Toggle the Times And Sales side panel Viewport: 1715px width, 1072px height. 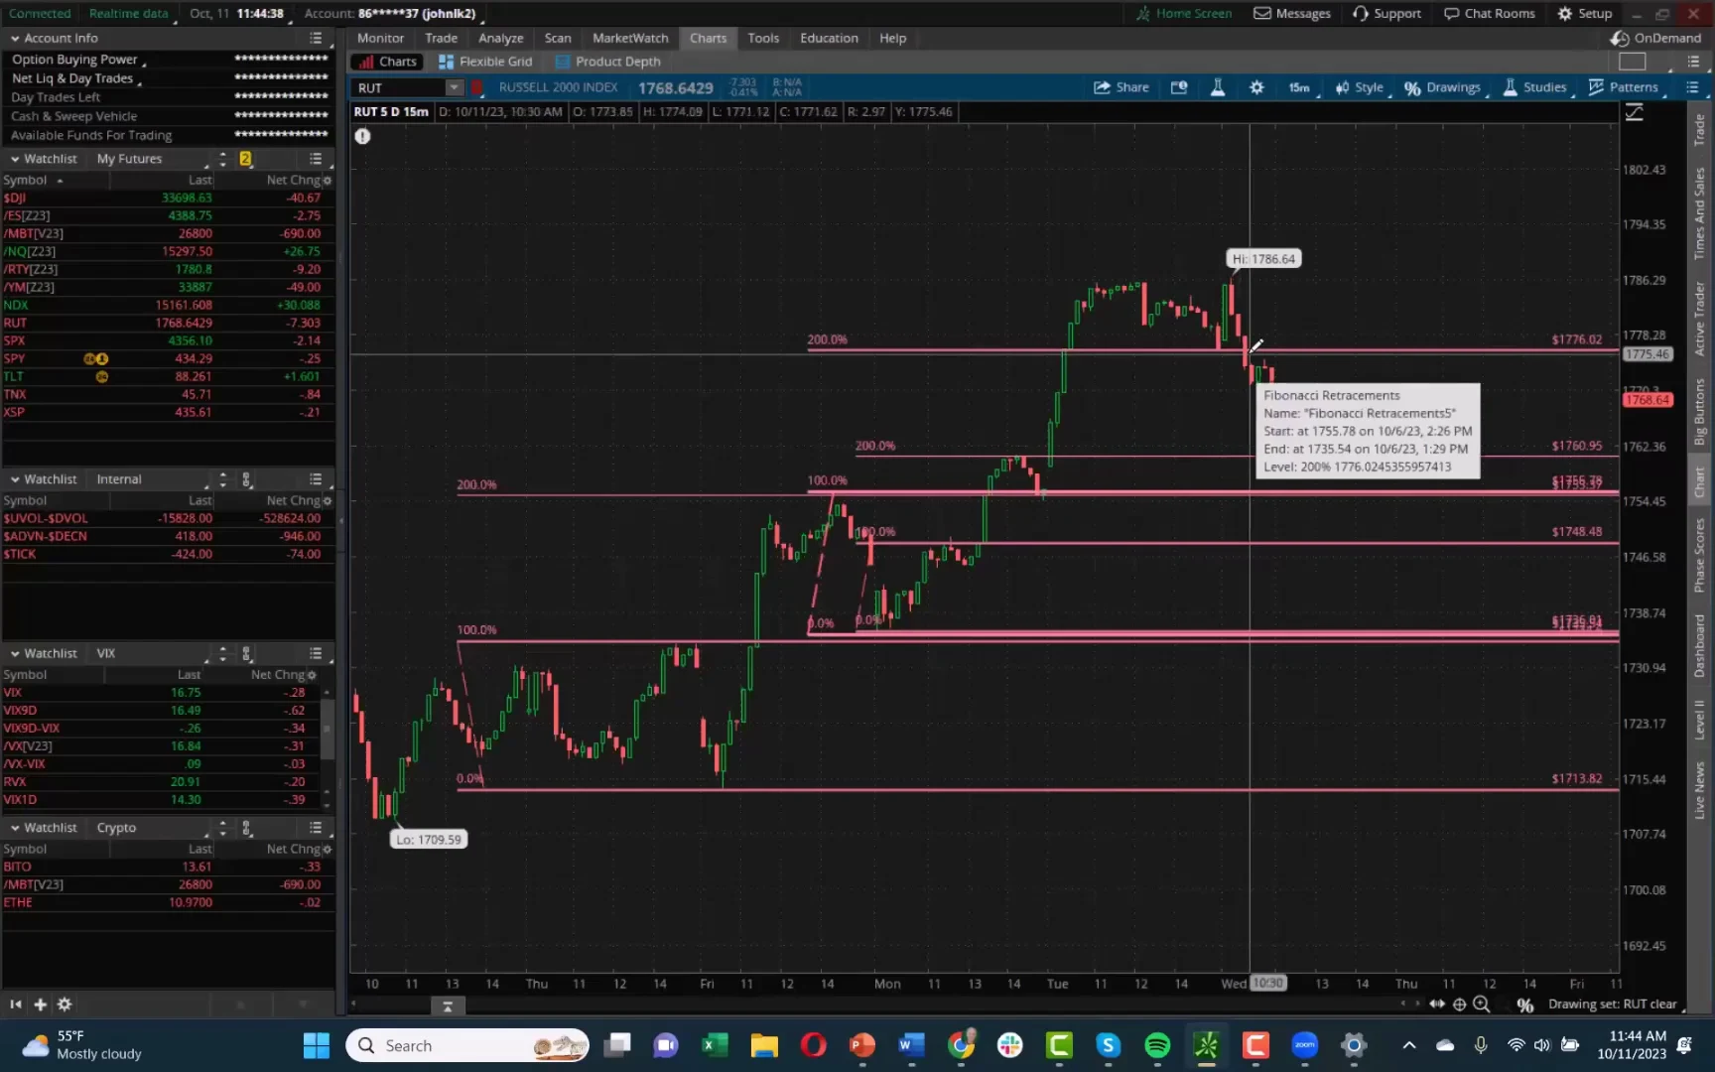[1700, 213]
